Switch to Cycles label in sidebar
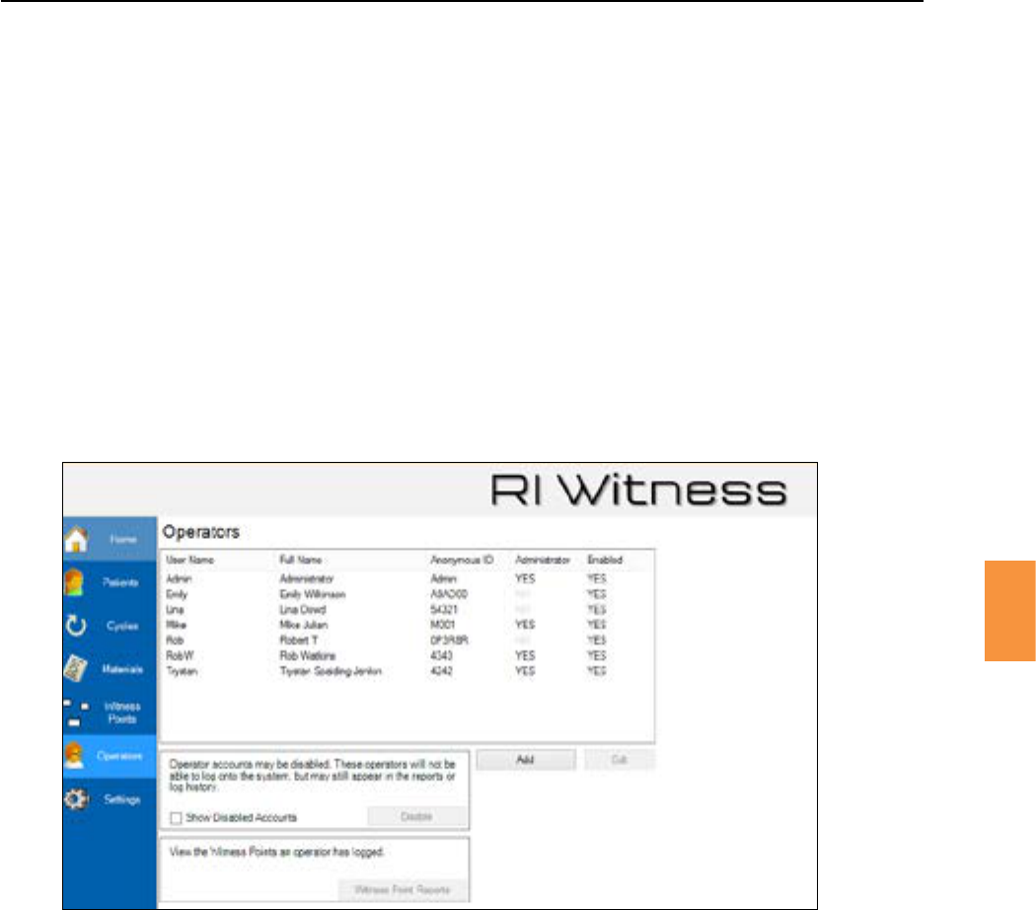This screenshot has width=1036, height=910. click(x=123, y=626)
